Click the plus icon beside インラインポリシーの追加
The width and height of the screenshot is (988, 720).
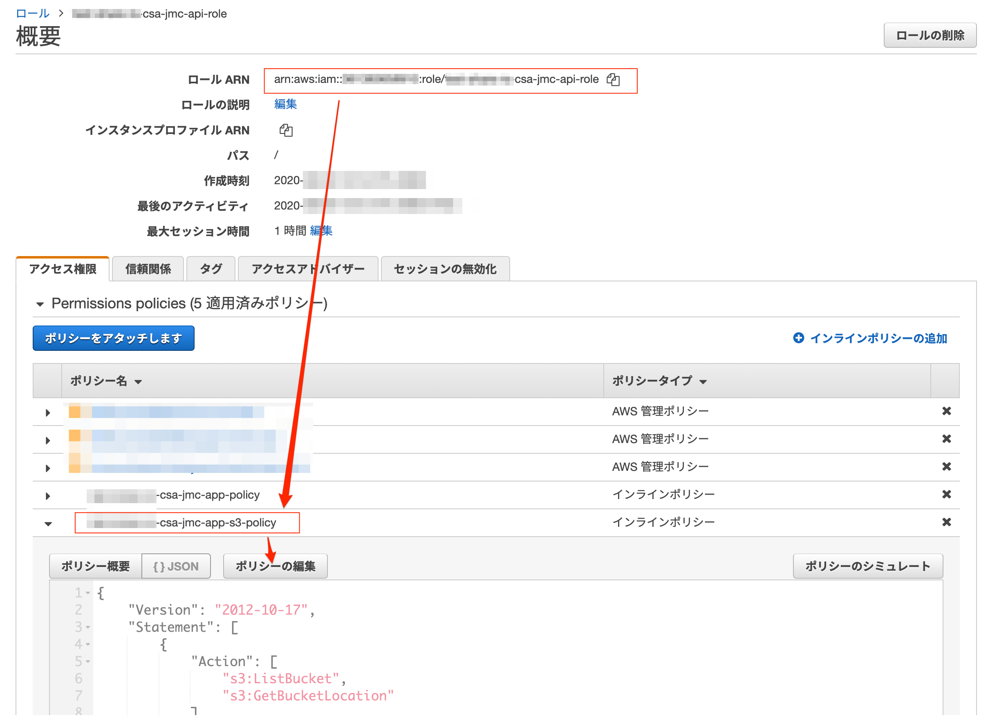(798, 337)
